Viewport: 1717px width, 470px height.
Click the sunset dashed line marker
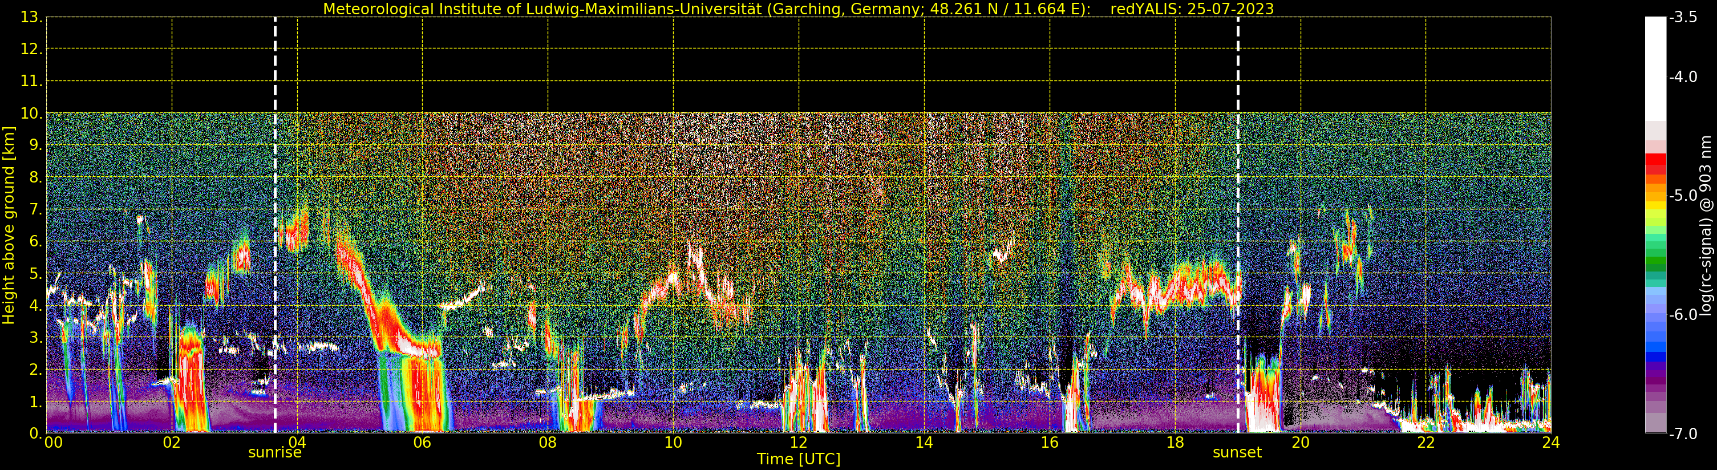1238,225
